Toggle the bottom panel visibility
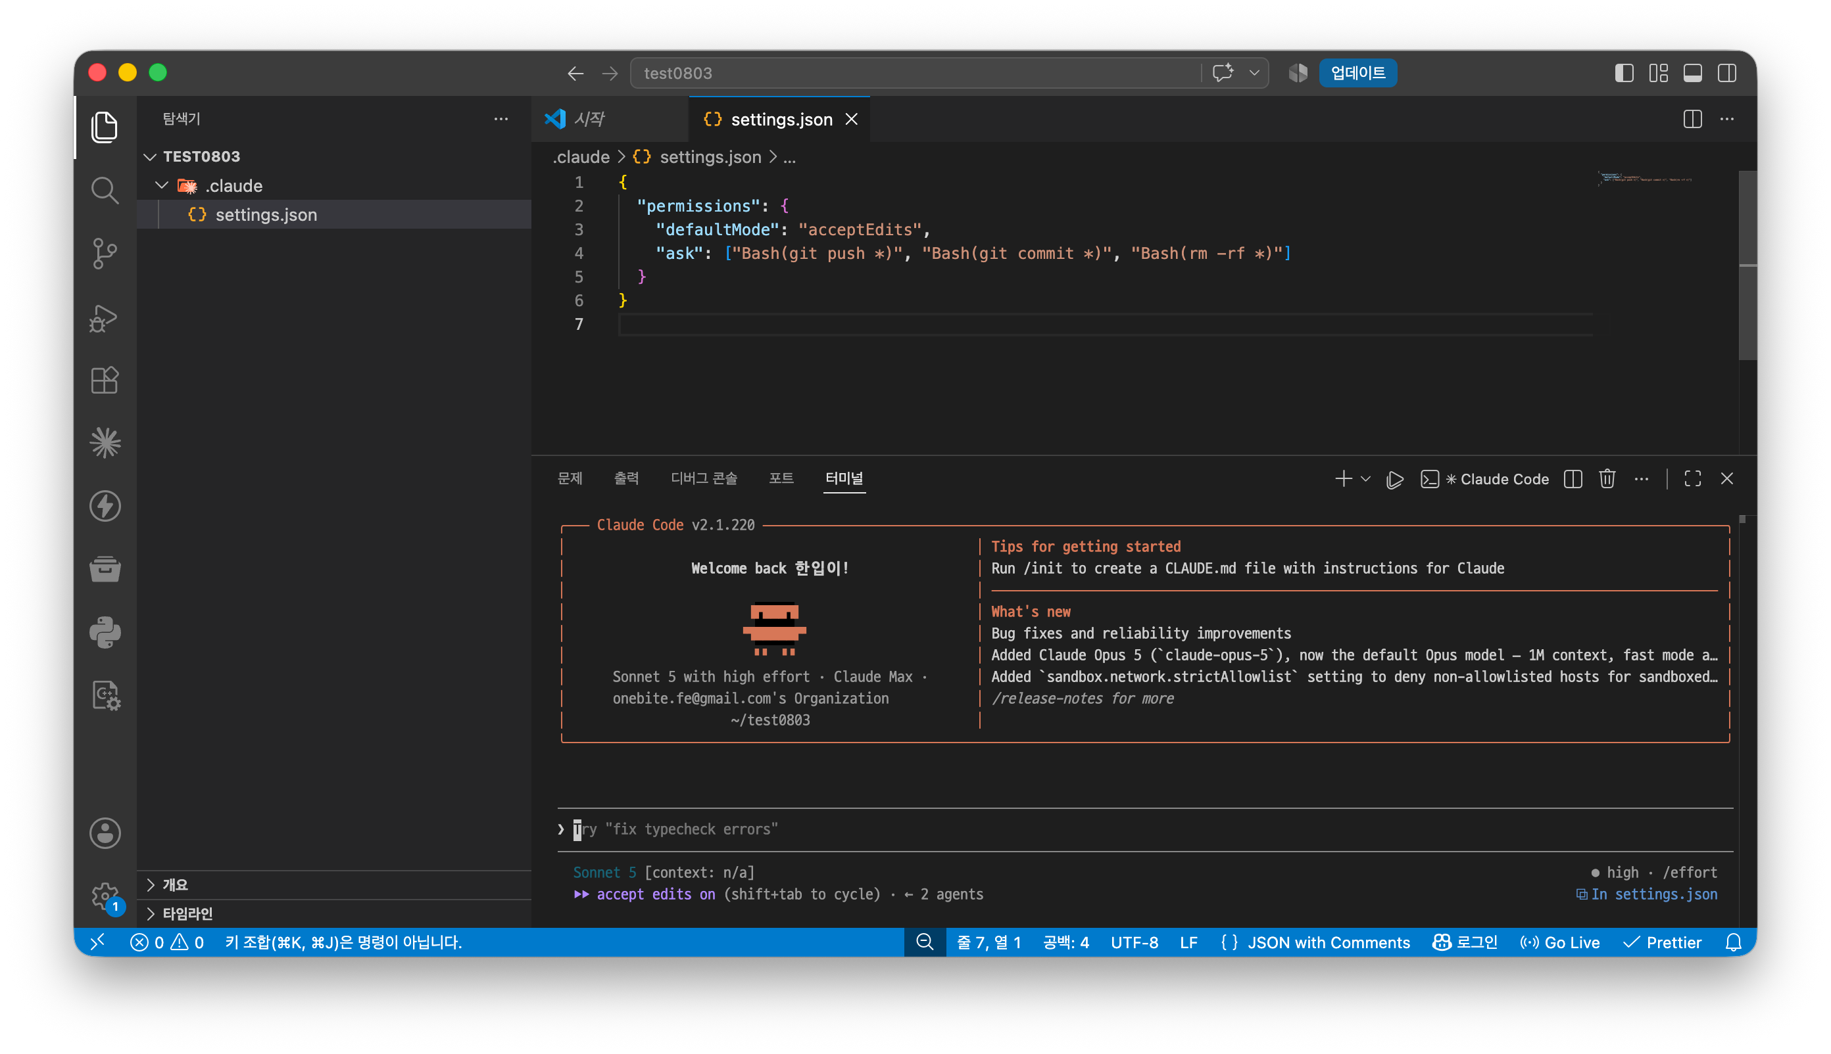 click(1692, 73)
